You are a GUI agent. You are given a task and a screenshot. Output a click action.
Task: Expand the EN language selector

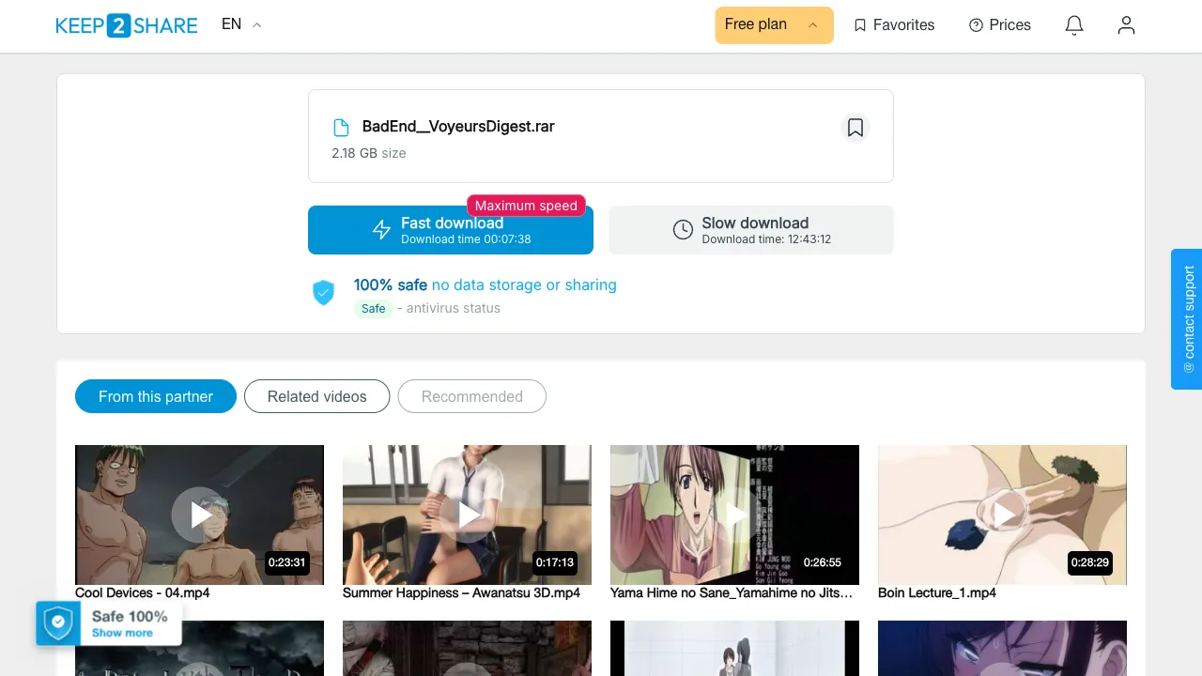click(x=241, y=24)
